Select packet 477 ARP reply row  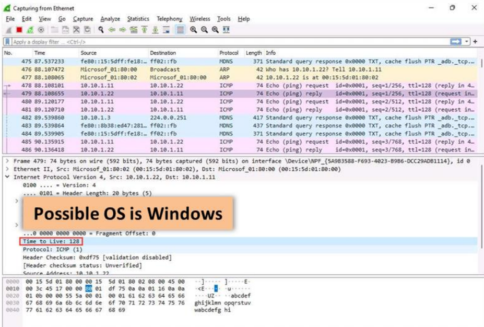click(240, 77)
